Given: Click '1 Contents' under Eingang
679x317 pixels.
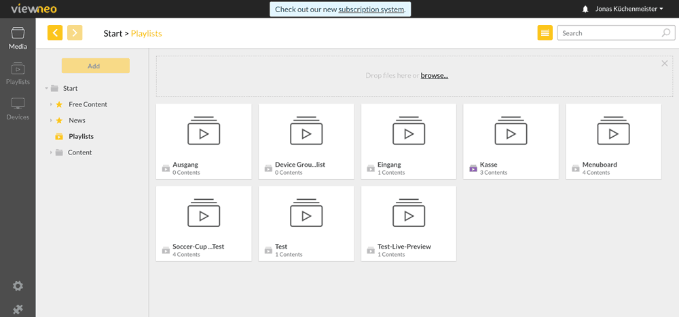Looking at the screenshot, I should [392, 172].
